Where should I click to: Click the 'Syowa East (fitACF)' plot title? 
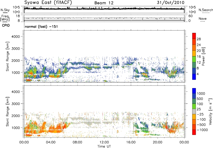pos(48,3)
